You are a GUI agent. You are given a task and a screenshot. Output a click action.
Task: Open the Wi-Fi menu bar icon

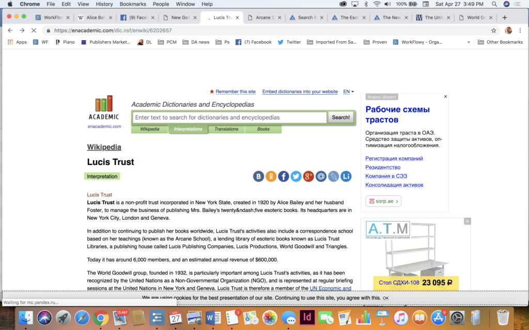377,4
